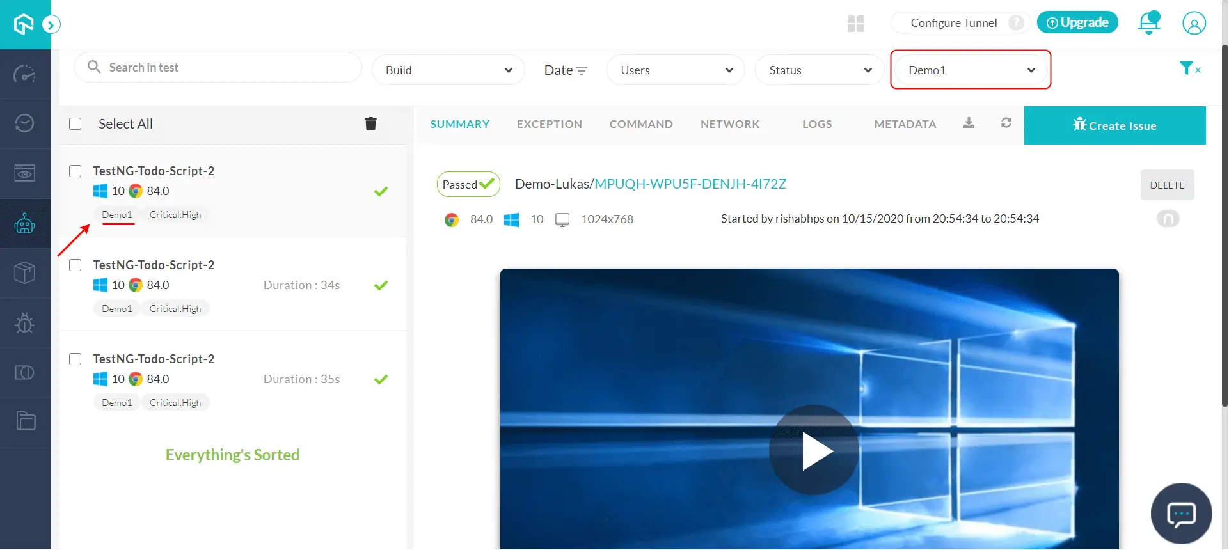Viewport: 1229px width, 550px height.
Task: Click the refresh icon in tab bar
Action: [x=1006, y=123]
